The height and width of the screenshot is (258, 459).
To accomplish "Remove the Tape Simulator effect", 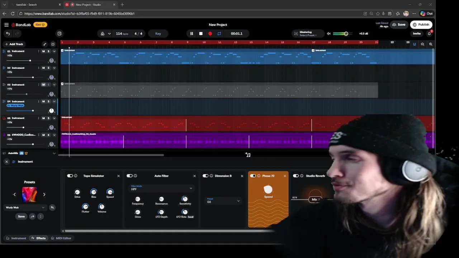I will tap(118, 176).
